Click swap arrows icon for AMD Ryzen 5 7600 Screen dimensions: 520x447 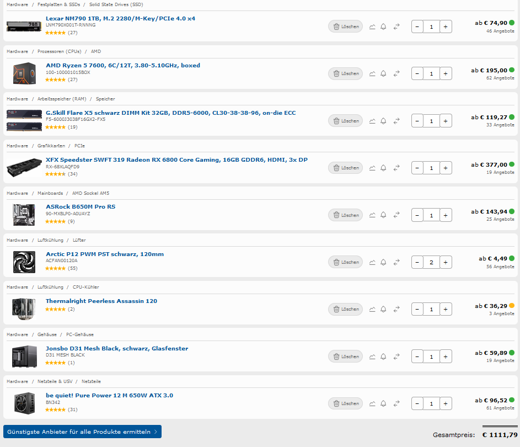(396, 73)
